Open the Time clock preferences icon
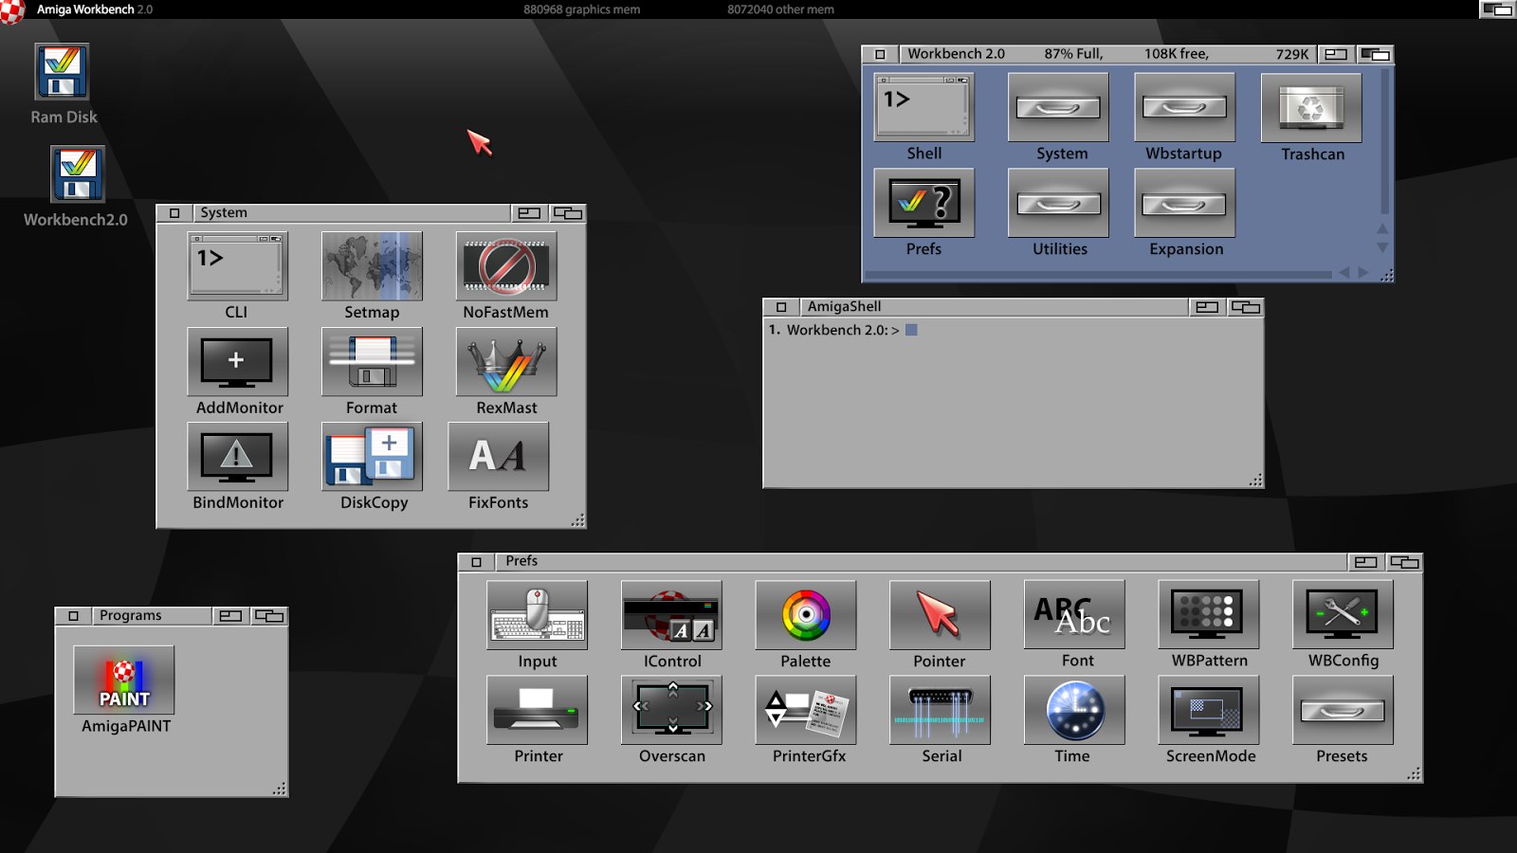 click(x=1073, y=710)
